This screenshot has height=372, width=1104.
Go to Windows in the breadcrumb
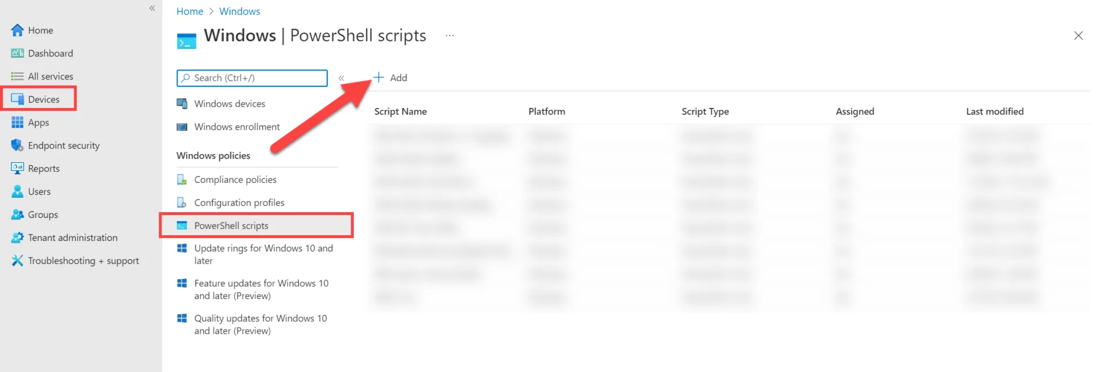(x=239, y=11)
